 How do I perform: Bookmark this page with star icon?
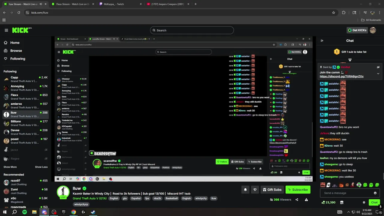333,13
